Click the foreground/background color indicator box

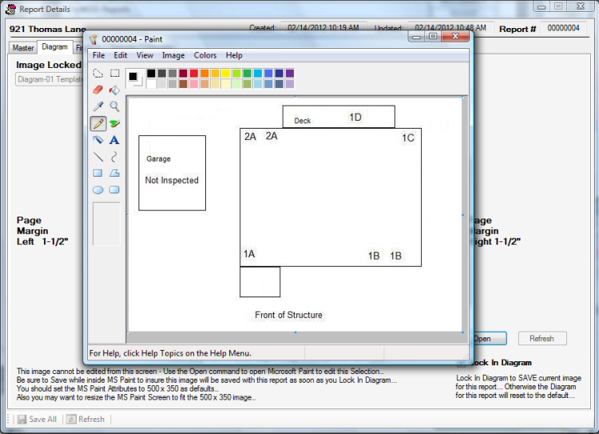[x=135, y=78]
